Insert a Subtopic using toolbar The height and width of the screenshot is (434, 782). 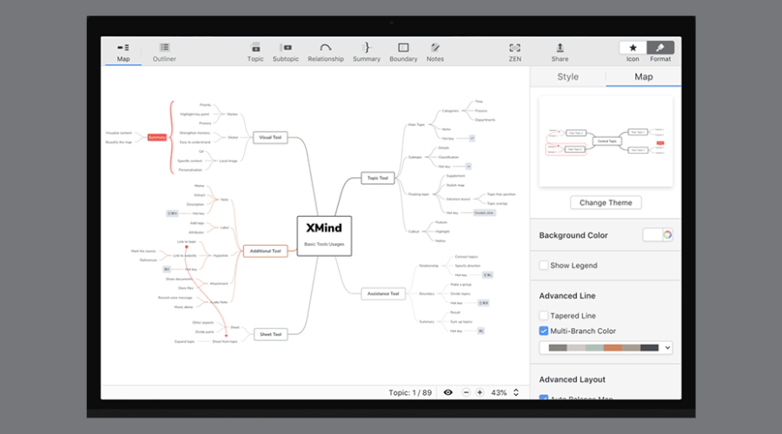point(286,52)
